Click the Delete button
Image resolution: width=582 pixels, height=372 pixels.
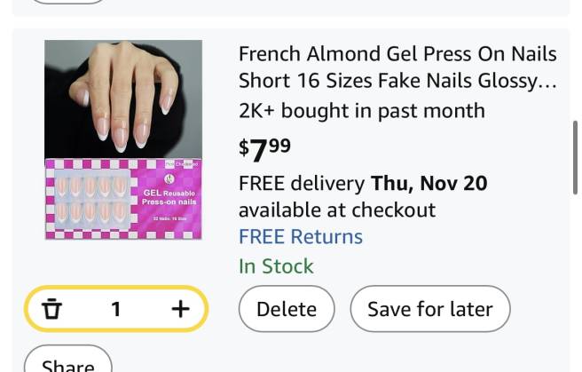click(x=286, y=309)
